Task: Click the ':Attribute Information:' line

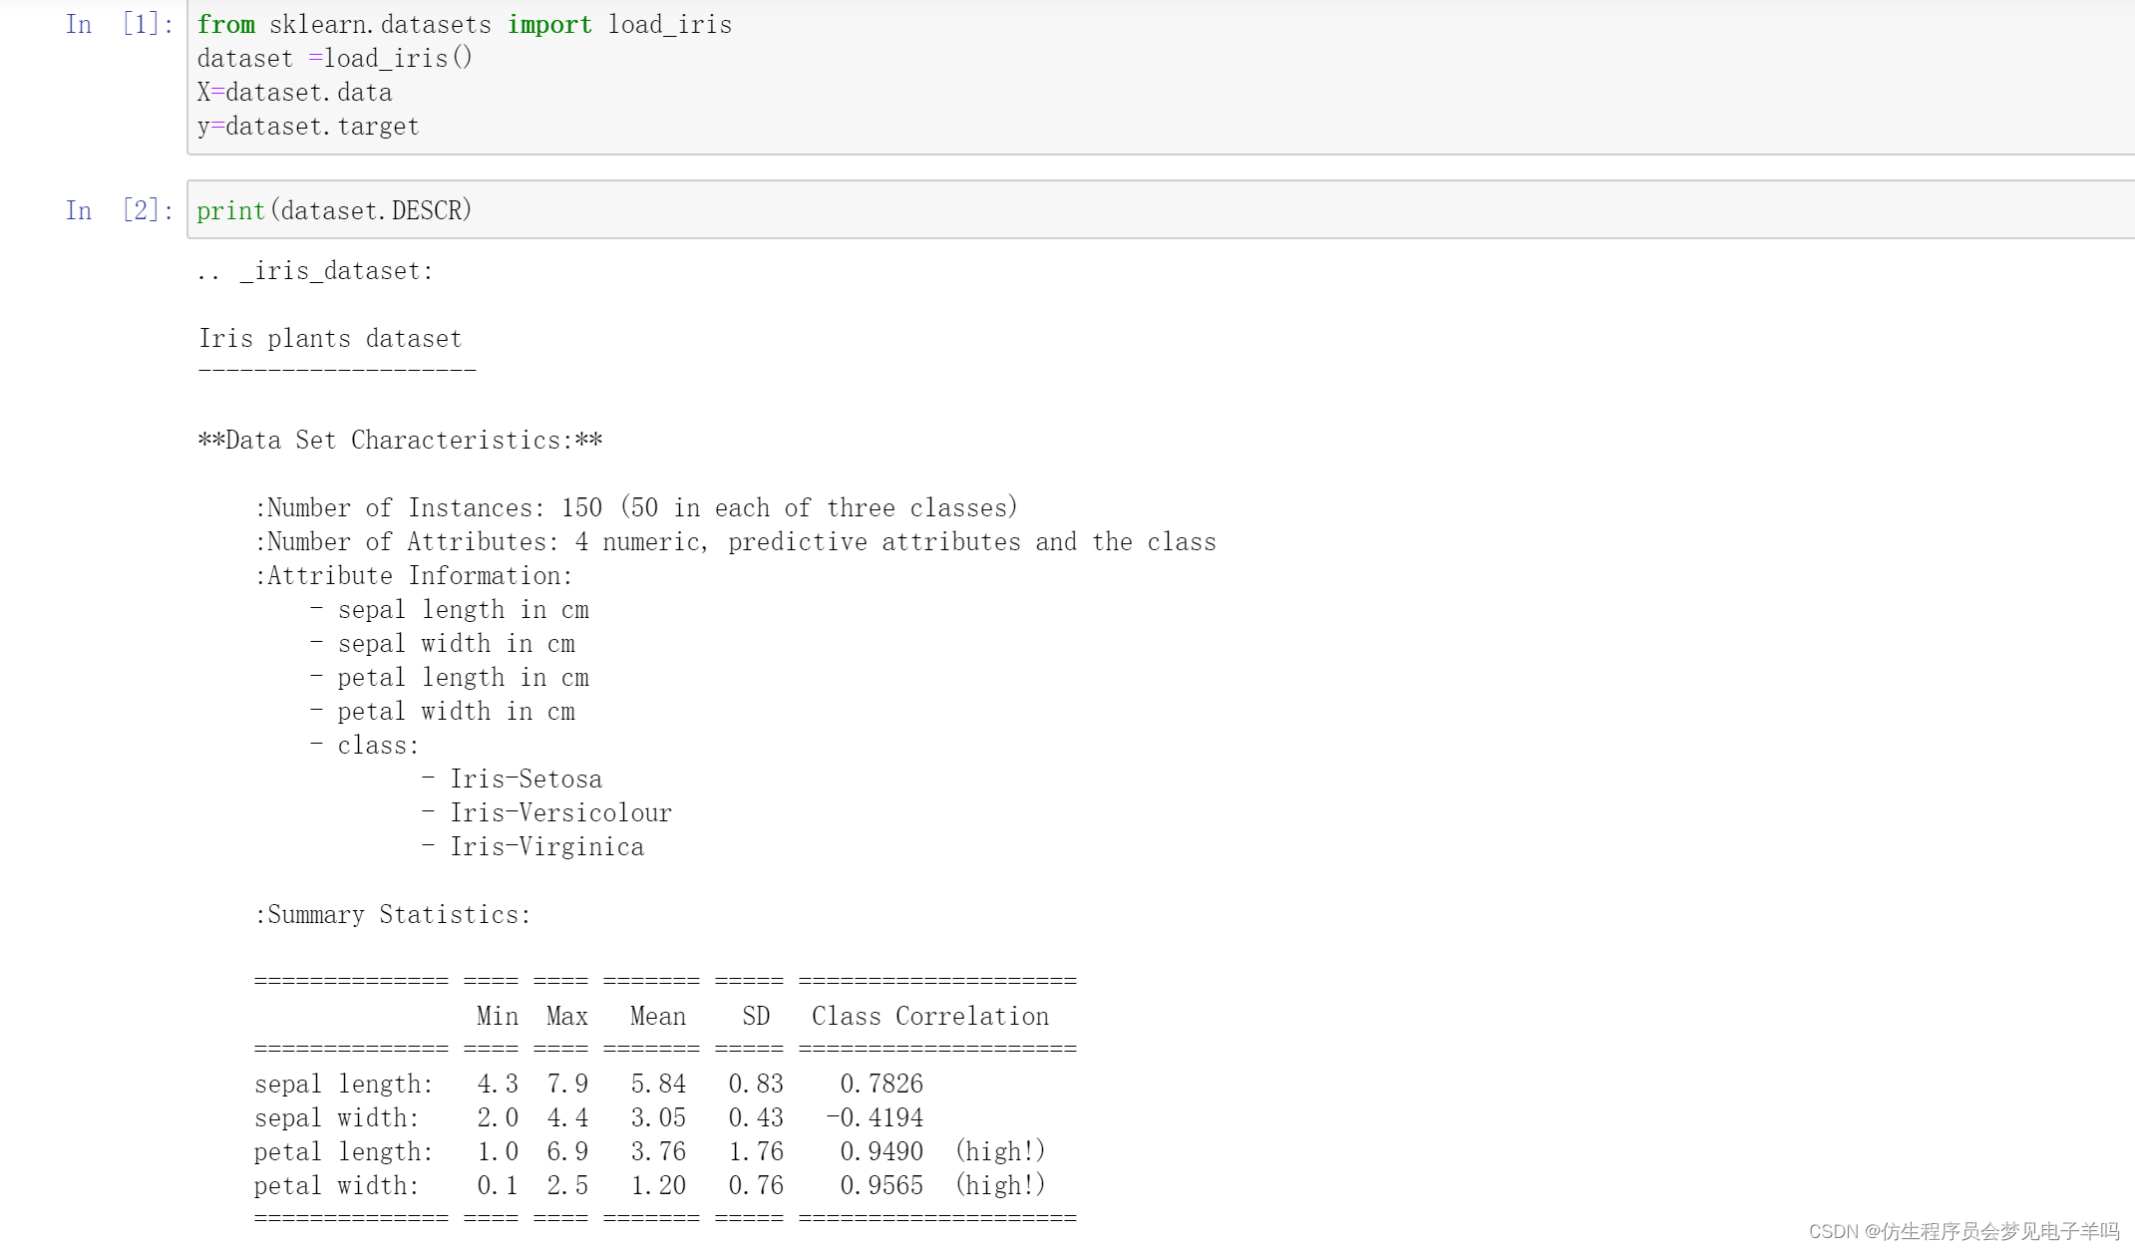Action: (414, 576)
